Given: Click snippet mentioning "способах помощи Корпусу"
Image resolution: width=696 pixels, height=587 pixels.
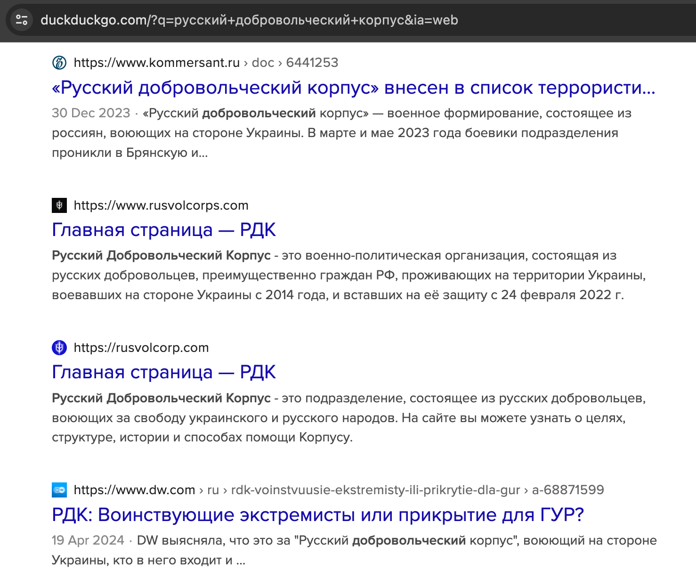Looking at the screenshot, I should [348, 418].
